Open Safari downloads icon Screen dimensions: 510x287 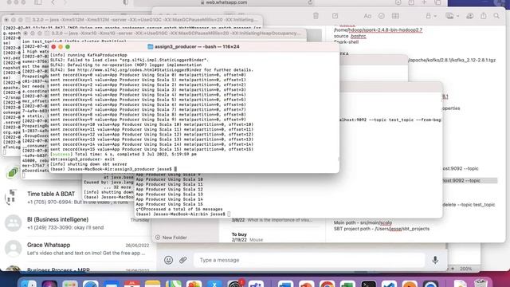tap(398, 2)
